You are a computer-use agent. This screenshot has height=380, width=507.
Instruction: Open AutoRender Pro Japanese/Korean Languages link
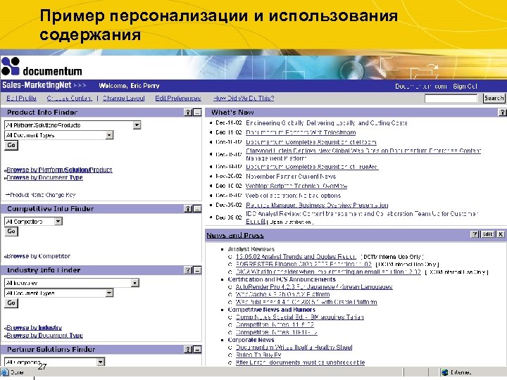coord(314,287)
